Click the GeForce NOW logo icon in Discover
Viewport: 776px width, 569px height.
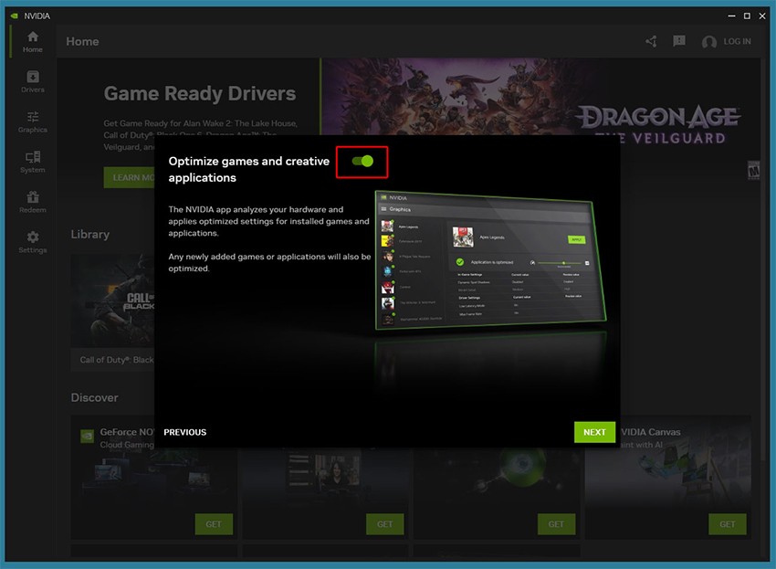click(x=87, y=437)
